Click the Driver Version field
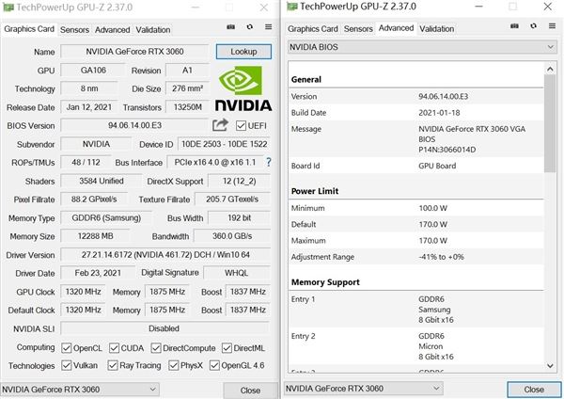The height and width of the screenshot is (399, 564). (165, 255)
